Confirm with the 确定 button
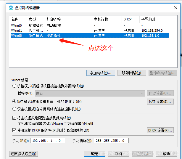This screenshot has height=159, width=182. pos(94,154)
